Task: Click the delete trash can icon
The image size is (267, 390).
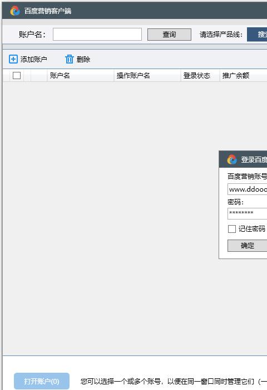Action: tap(70, 59)
